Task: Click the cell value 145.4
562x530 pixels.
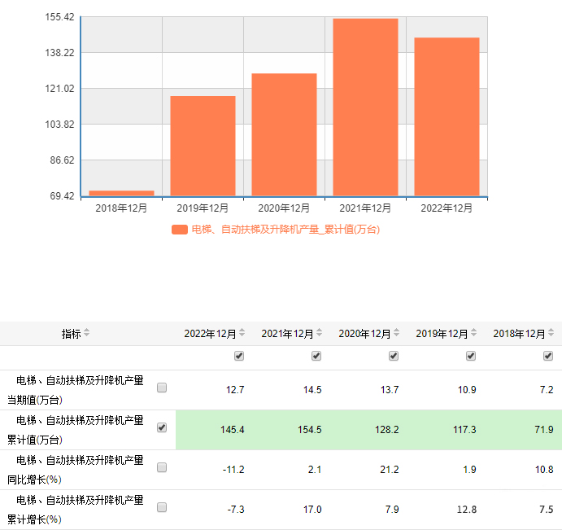Action: pyautogui.click(x=233, y=430)
